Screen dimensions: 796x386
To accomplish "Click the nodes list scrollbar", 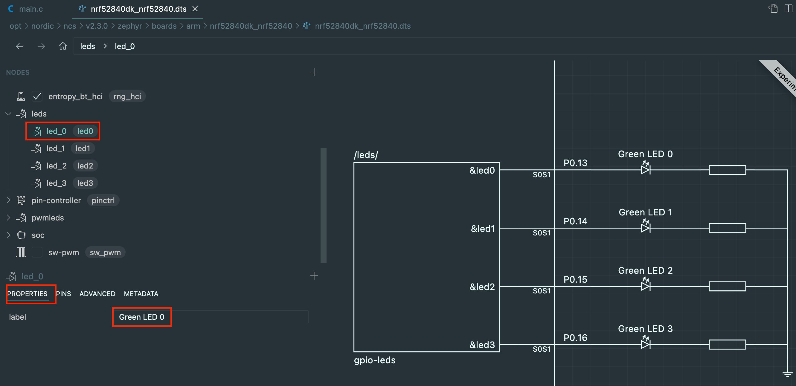I will coord(323,205).
